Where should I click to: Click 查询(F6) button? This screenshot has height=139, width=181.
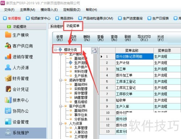point(114,38)
